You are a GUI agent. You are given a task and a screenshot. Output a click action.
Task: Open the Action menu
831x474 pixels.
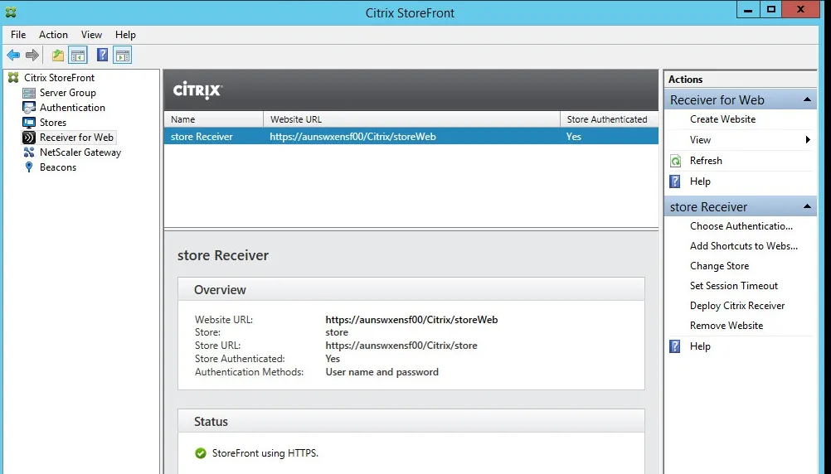pyautogui.click(x=54, y=35)
